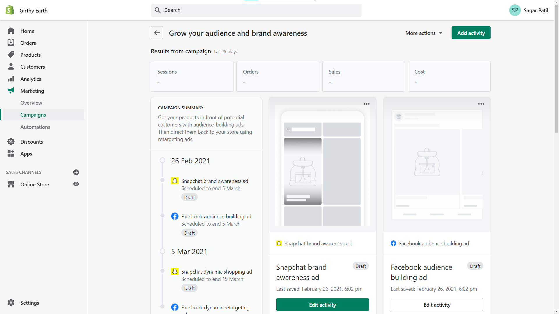
Task: Select the Campaigns menu item
Action: [33, 115]
